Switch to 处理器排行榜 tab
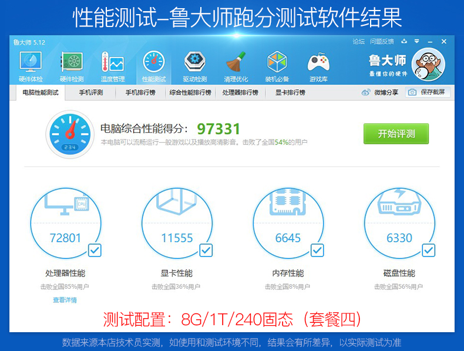 pyautogui.click(x=240, y=93)
